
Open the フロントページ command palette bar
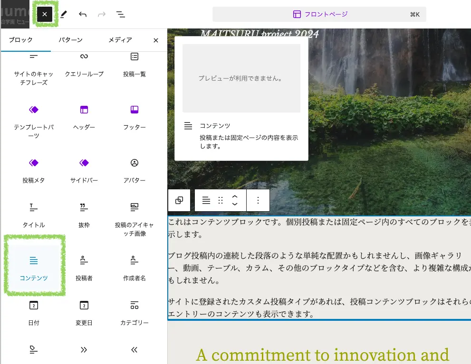pyautogui.click(x=319, y=14)
